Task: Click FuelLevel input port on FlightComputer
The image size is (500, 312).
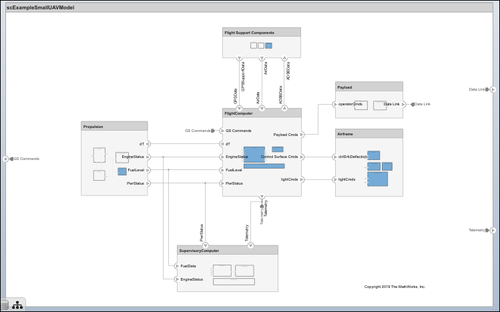Action: coord(222,170)
